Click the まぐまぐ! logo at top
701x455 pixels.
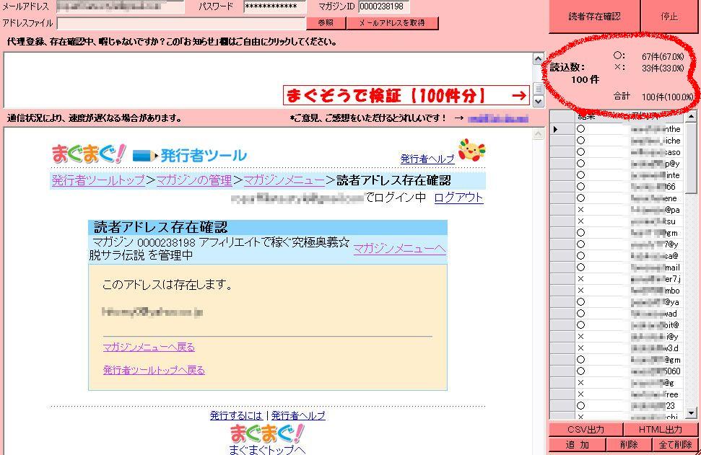pos(89,154)
